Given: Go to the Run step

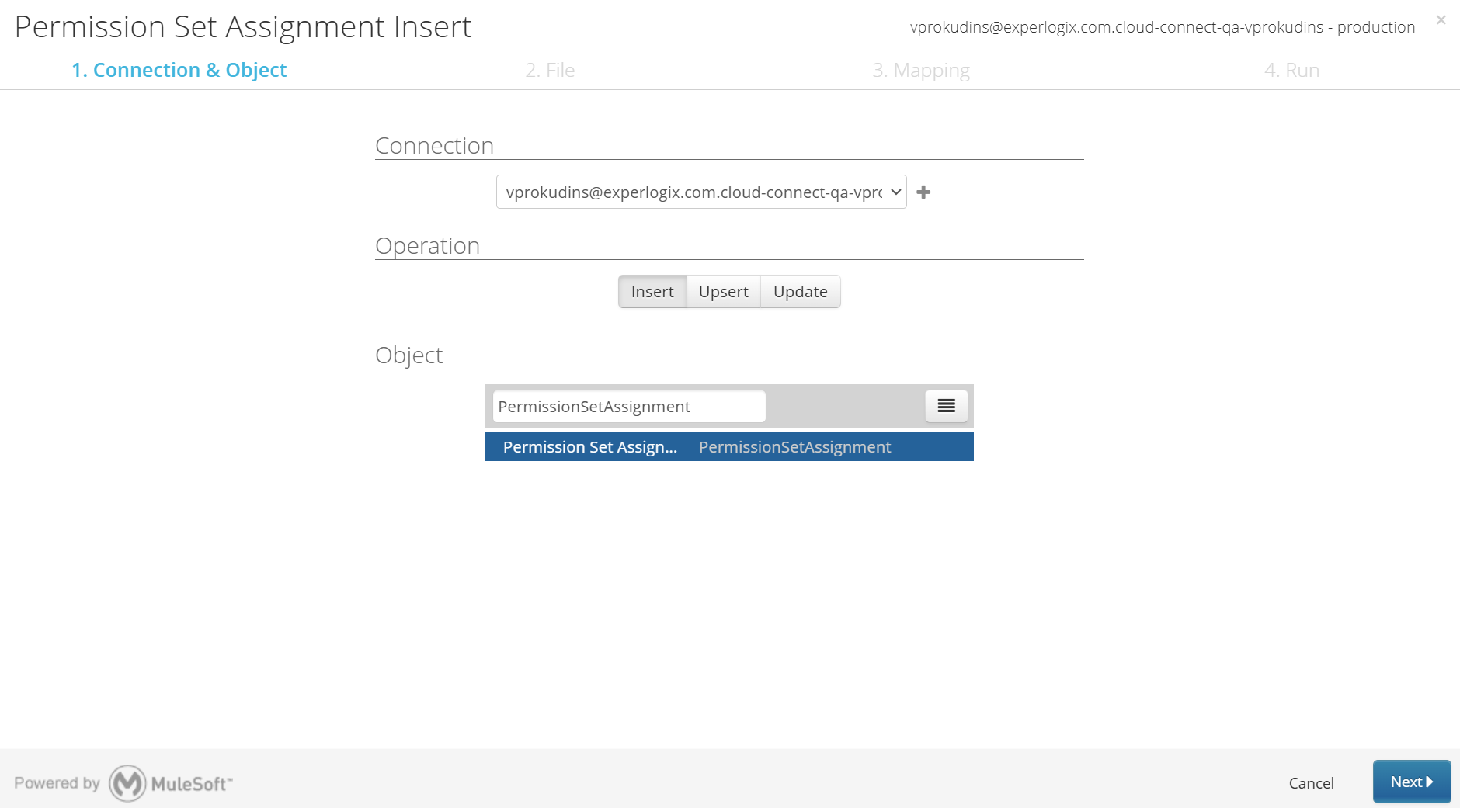Looking at the screenshot, I should (x=1292, y=70).
